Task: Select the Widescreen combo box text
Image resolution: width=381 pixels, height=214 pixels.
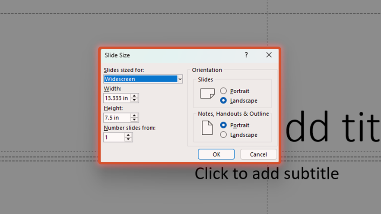Action: [141, 79]
